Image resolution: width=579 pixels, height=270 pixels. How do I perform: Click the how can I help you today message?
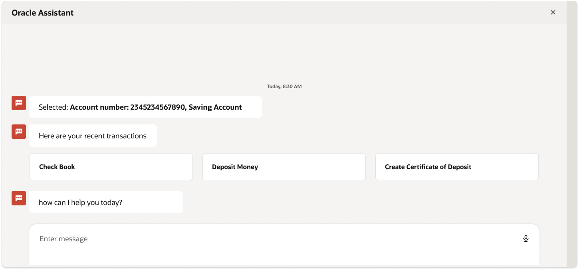tap(106, 202)
